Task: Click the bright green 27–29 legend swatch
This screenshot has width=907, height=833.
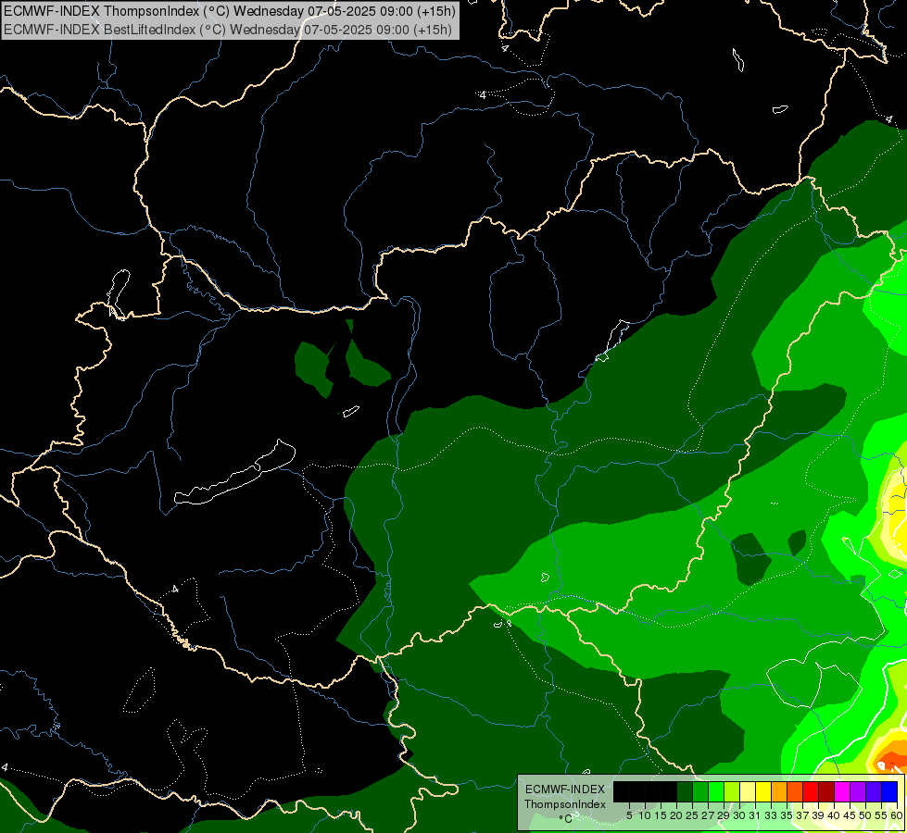Action: (716, 791)
